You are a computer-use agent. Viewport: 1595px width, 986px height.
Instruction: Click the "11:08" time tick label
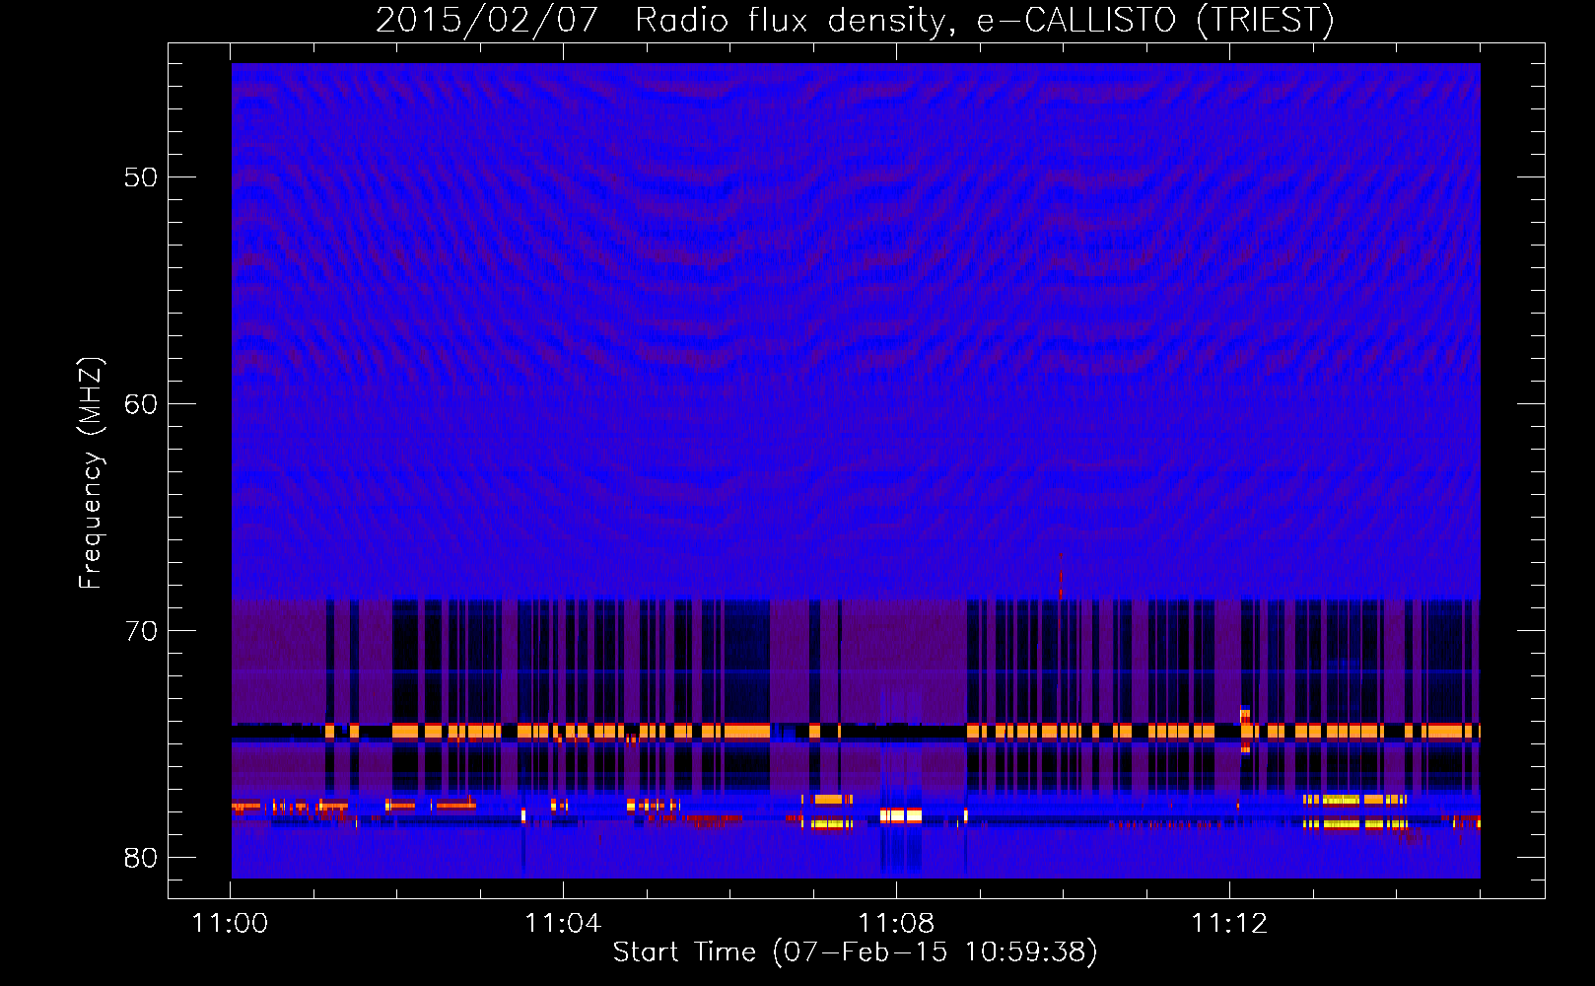896,923
